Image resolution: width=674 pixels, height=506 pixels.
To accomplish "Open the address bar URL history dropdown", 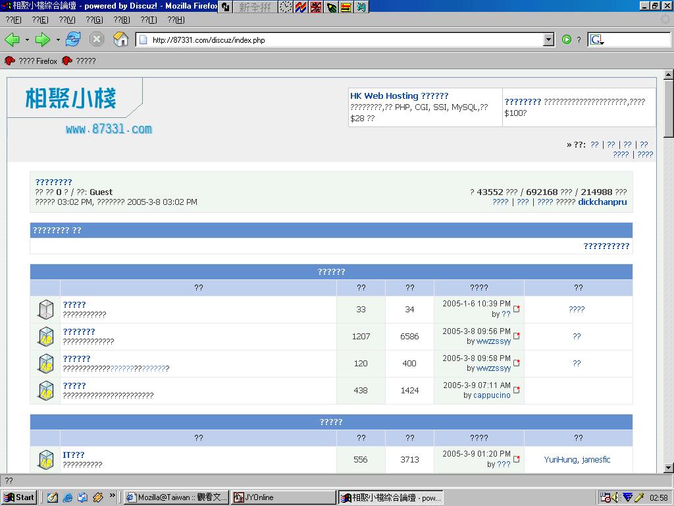I will pos(548,40).
